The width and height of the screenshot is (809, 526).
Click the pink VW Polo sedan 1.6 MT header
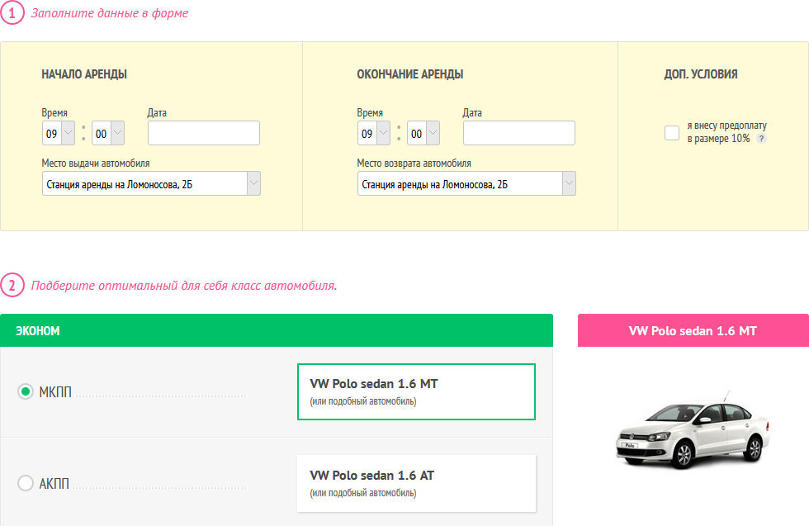coord(693,330)
